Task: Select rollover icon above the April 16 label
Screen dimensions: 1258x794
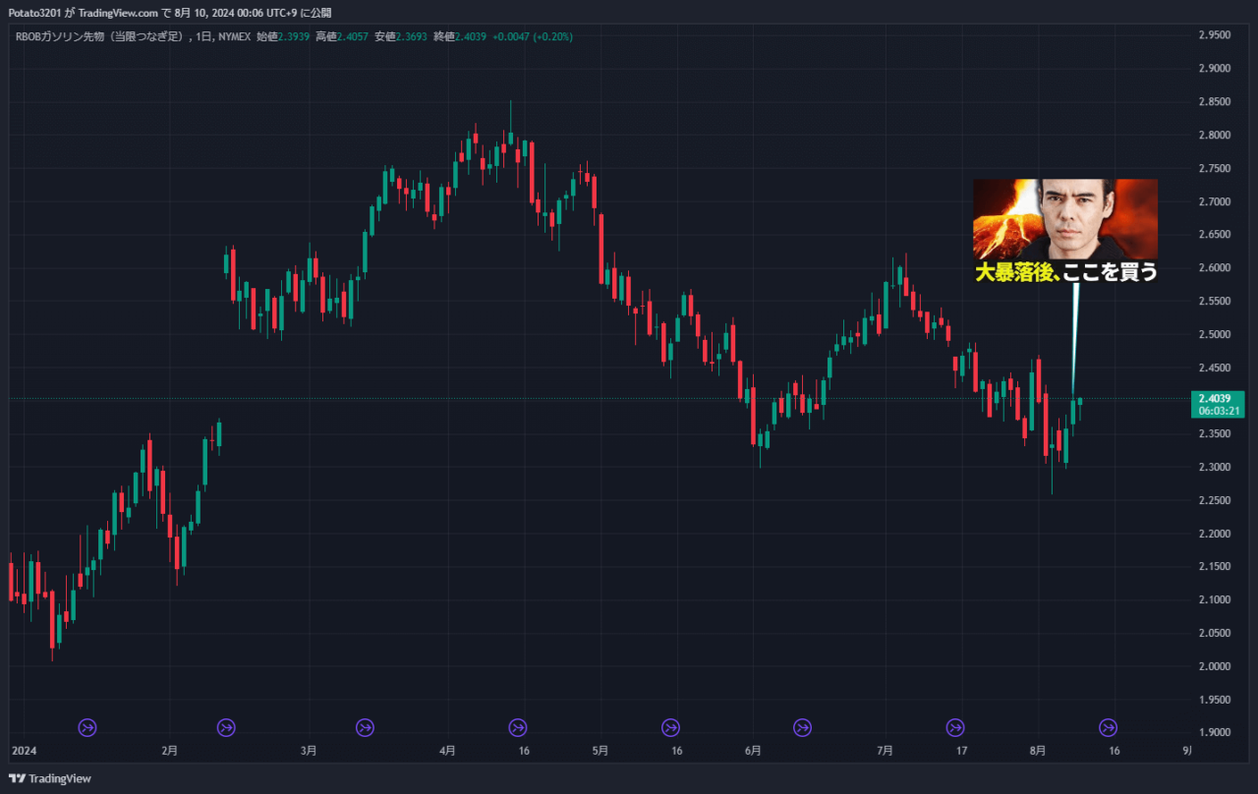Action: pyautogui.click(x=518, y=727)
